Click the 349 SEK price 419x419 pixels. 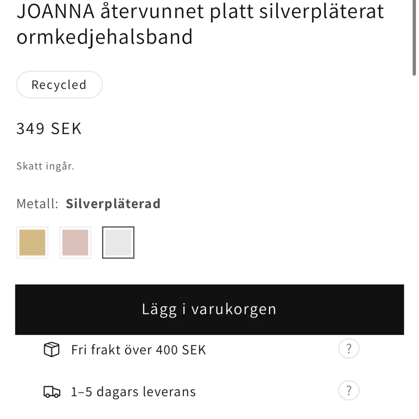tap(49, 129)
